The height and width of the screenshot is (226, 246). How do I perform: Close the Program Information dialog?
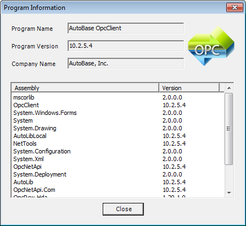coord(234,8)
